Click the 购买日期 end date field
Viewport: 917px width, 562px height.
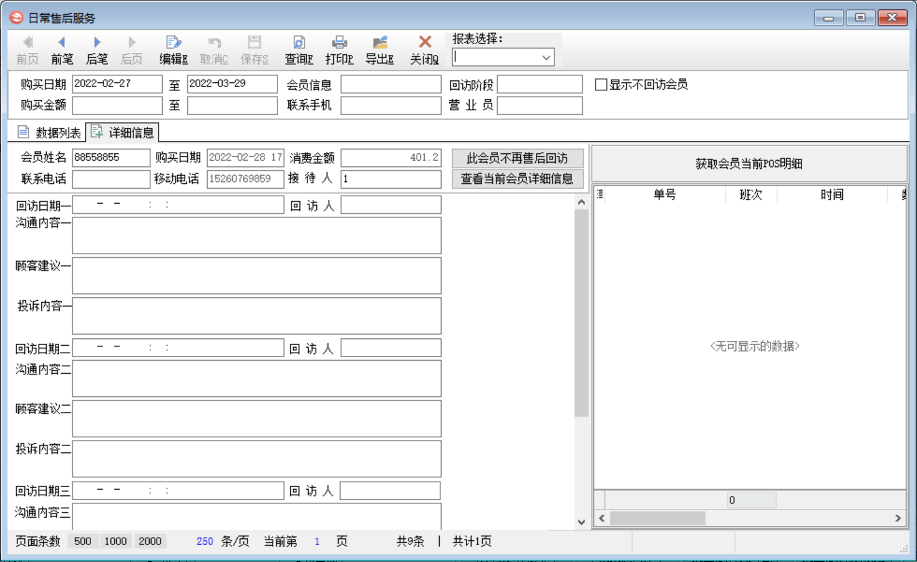coord(232,84)
